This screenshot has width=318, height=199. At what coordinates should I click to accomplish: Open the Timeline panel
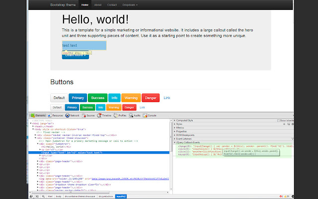click(x=104, y=115)
